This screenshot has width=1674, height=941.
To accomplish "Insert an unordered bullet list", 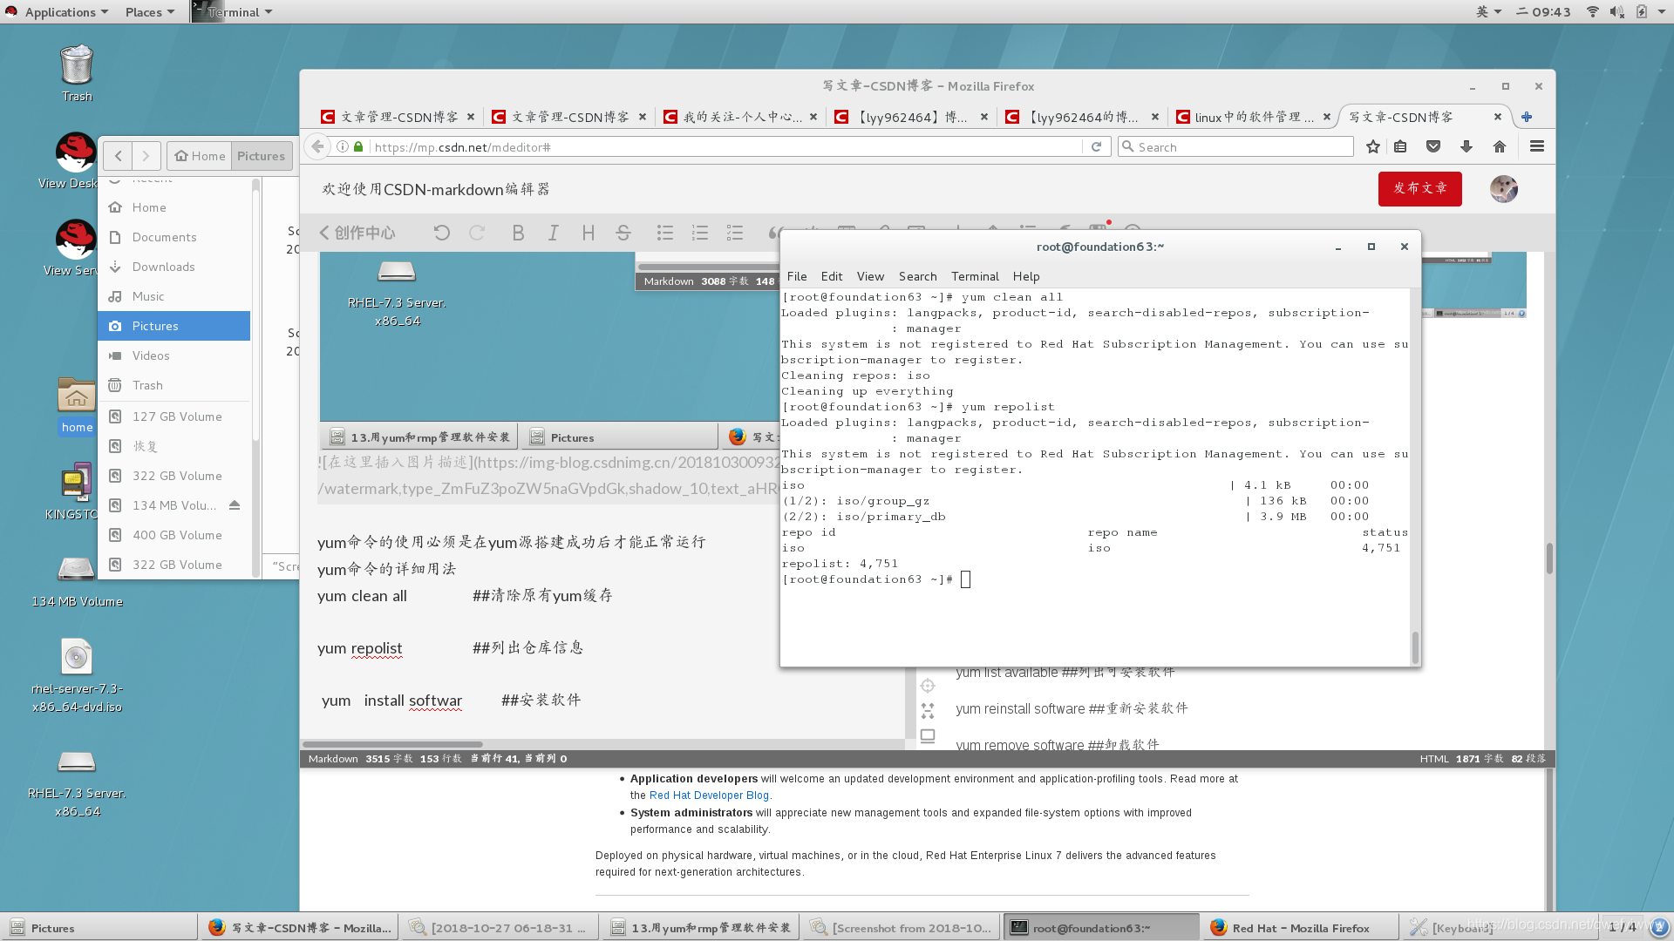I will 665,233.
